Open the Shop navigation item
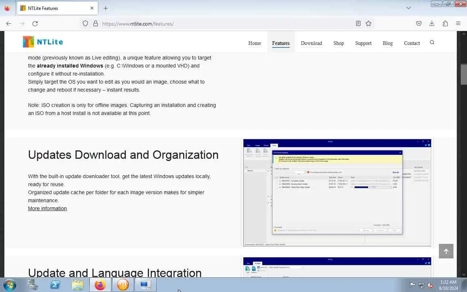 tap(339, 43)
